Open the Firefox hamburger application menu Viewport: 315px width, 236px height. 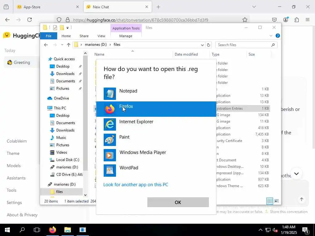[308, 20]
